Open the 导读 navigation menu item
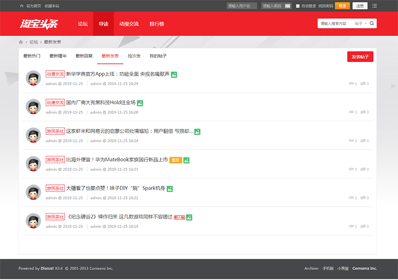The image size is (398, 280). (103, 24)
